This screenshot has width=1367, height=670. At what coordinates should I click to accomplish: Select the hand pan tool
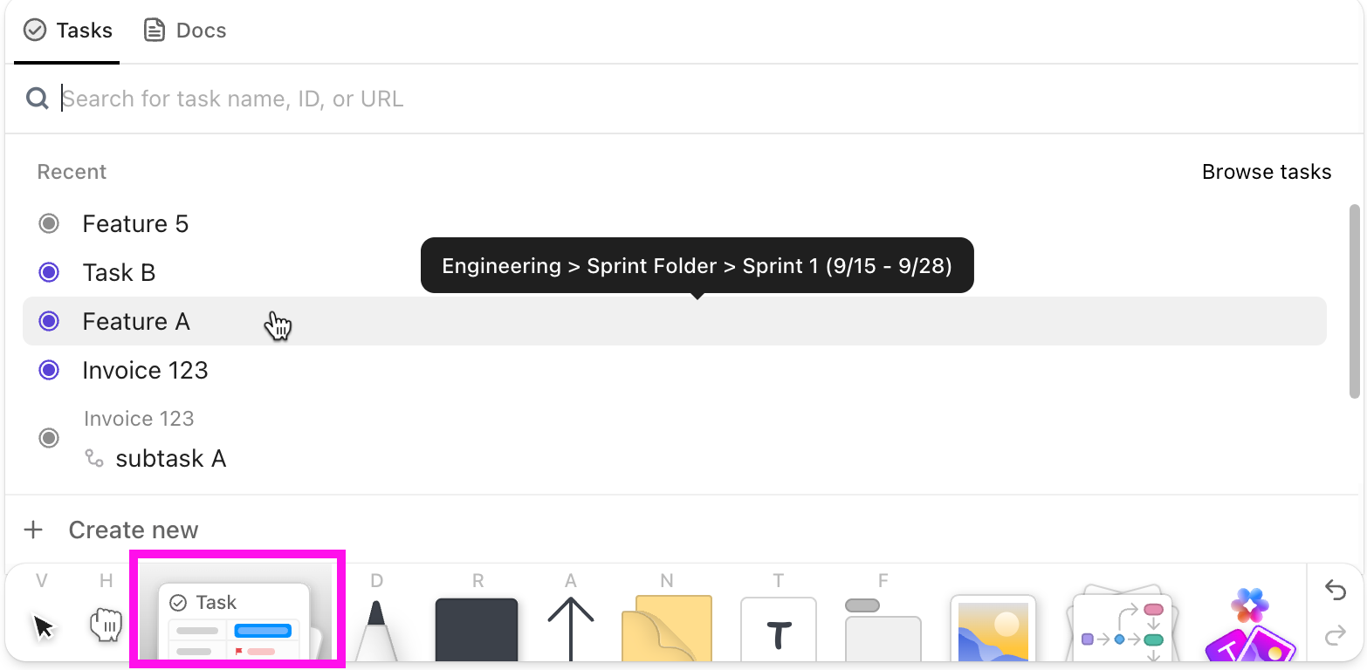106,623
